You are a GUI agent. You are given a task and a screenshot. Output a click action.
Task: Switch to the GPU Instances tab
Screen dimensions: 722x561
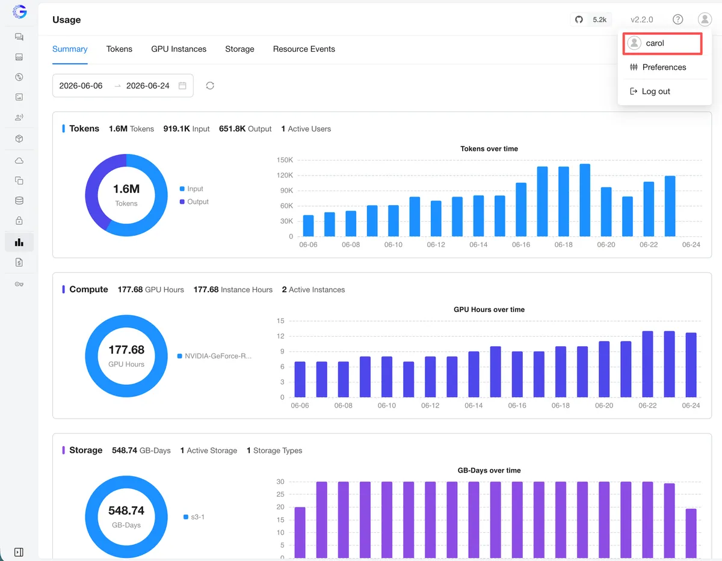click(x=179, y=49)
